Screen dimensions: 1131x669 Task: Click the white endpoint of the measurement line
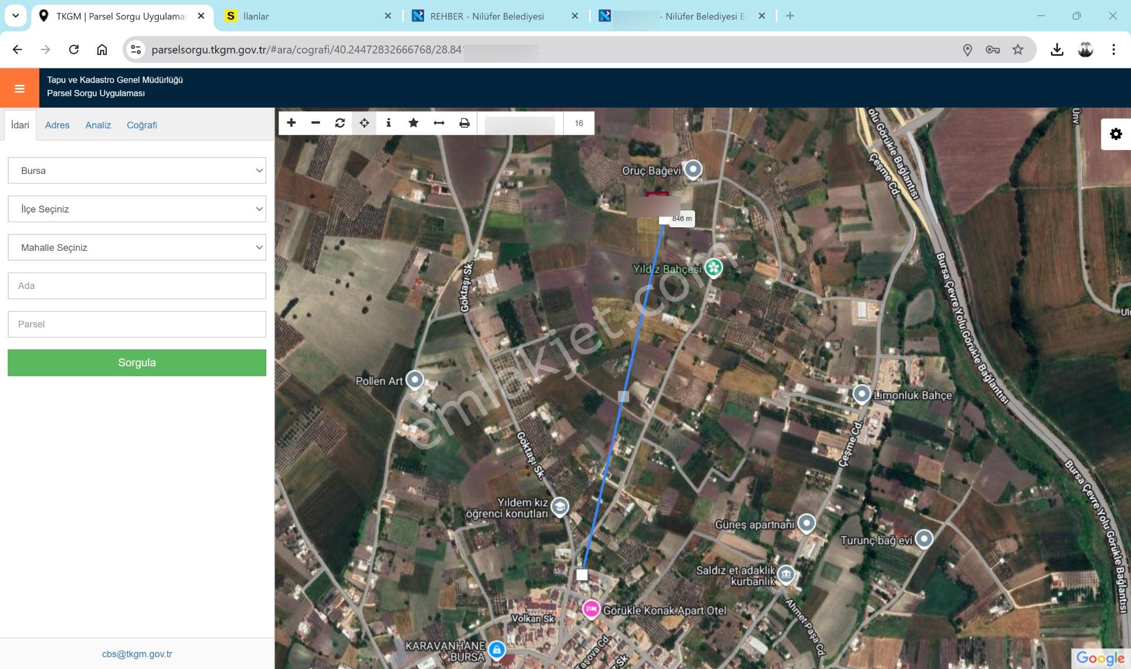[582, 575]
